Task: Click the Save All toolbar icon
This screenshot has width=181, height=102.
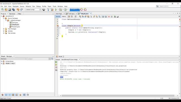Action: click(x=13, y=10)
